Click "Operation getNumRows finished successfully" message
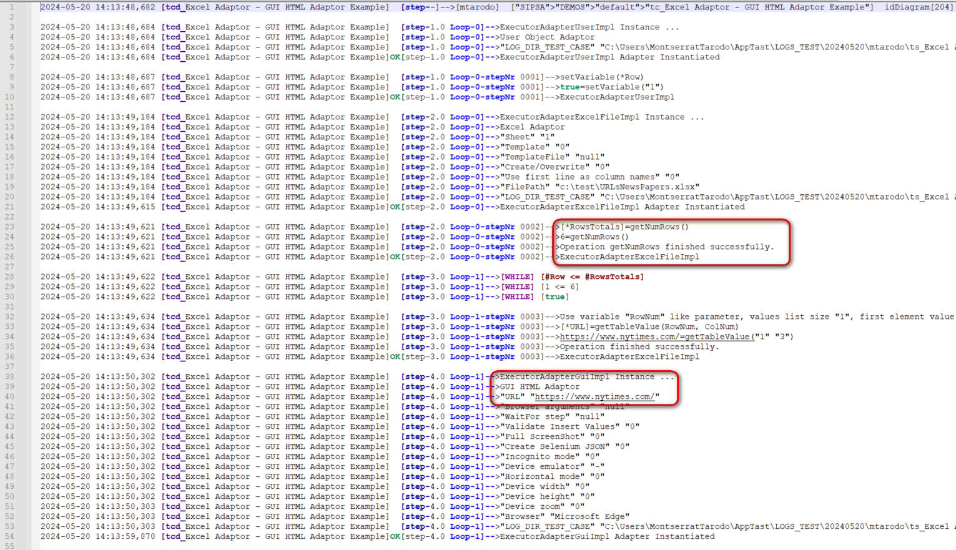The width and height of the screenshot is (956, 550). (666, 247)
